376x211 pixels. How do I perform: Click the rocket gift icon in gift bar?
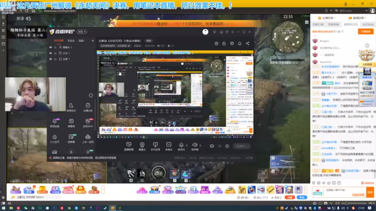[x=251, y=189]
